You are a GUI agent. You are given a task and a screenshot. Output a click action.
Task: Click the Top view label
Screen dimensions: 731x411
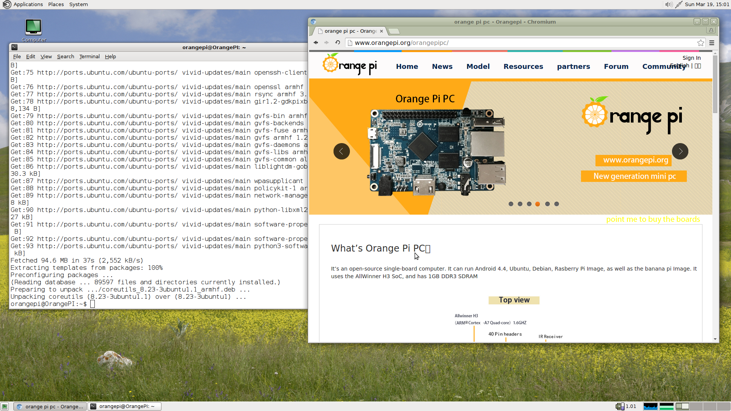pyautogui.click(x=514, y=300)
